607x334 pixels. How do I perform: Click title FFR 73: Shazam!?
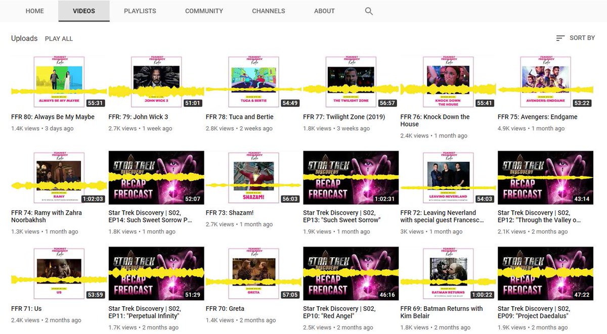point(230,213)
